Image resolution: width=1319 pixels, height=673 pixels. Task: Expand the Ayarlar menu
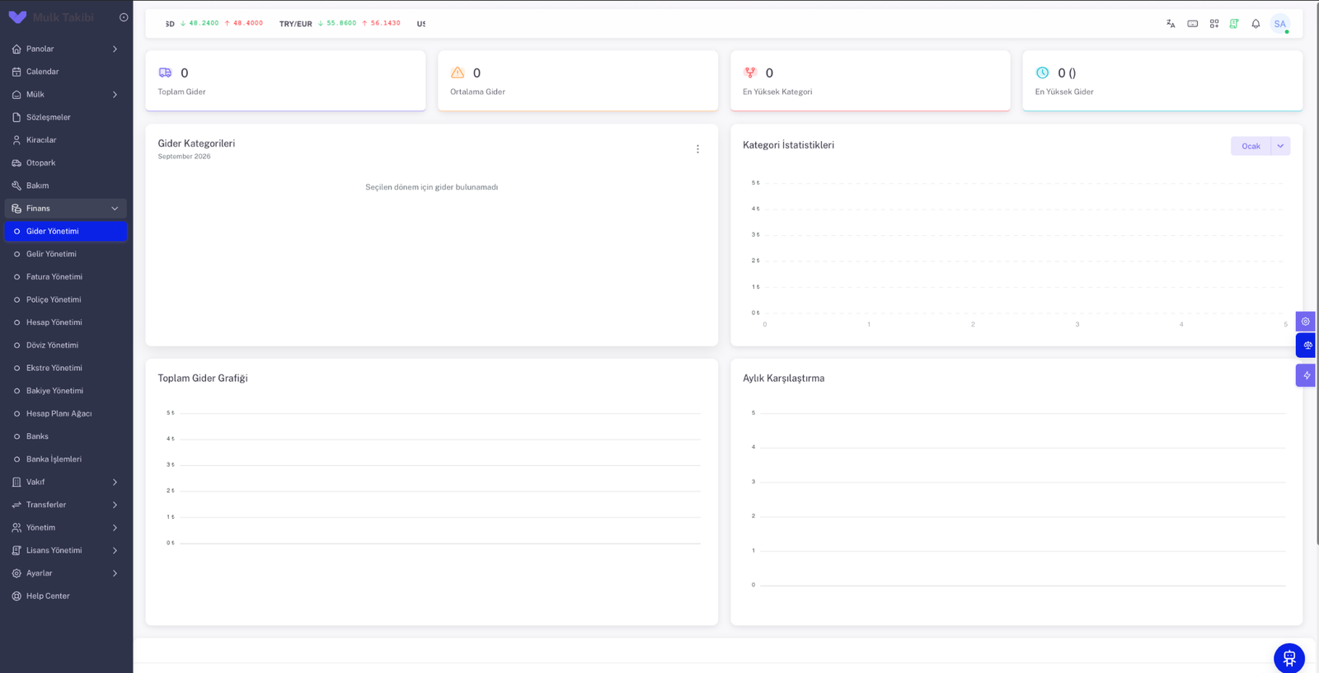click(x=66, y=573)
